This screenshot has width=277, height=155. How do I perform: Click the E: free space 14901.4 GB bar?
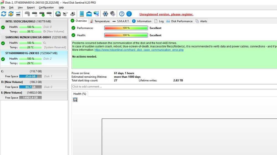click(30, 98)
